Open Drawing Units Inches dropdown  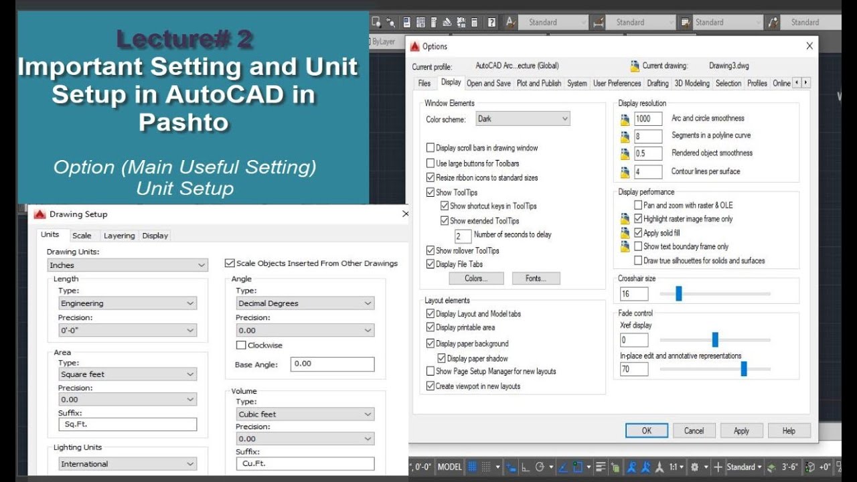coord(127,265)
